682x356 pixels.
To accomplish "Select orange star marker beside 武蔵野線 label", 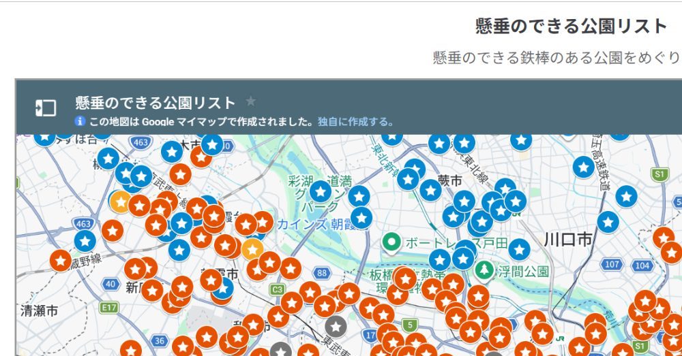I will click(61, 261).
